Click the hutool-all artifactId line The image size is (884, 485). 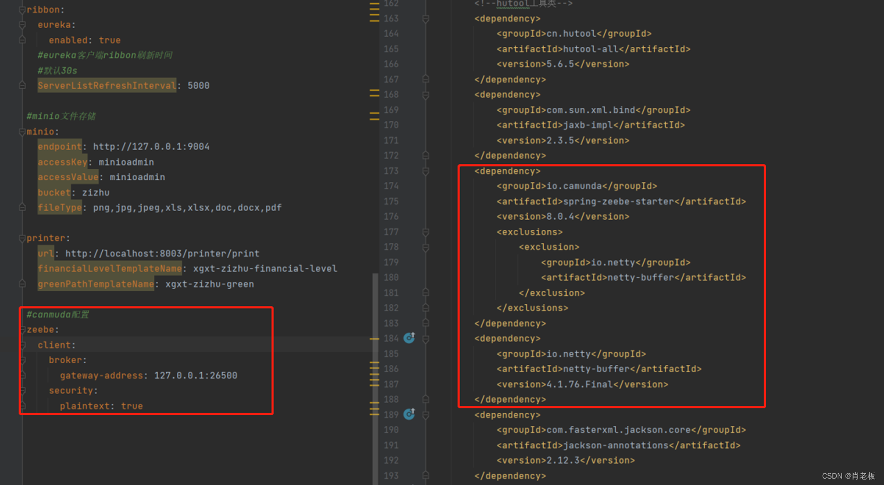(593, 49)
